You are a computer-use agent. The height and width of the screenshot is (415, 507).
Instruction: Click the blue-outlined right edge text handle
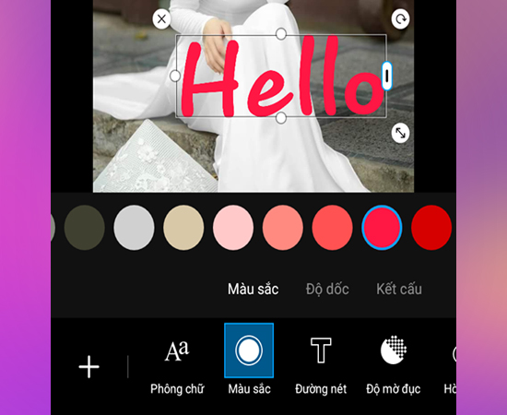tap(387, 76)
